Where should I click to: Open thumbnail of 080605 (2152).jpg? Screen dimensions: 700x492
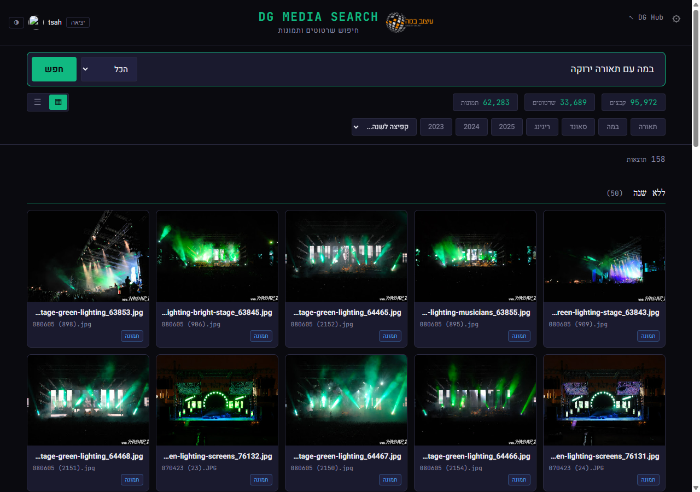click(346, 256)
